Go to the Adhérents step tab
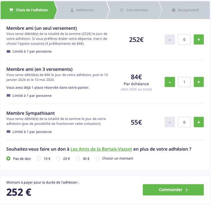 click(x=85, y=10)
